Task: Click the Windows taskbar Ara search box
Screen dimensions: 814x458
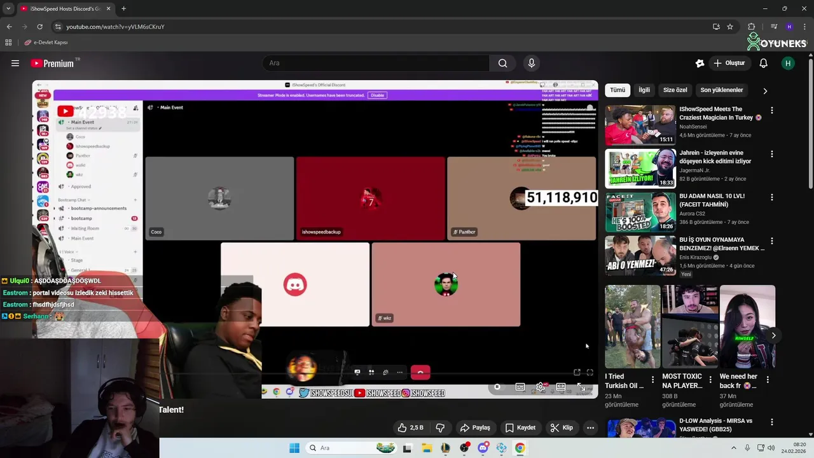Action: click(351, 448)
